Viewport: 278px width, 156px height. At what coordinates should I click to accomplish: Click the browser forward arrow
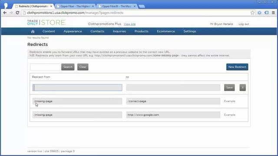click(x=11, y=13)
